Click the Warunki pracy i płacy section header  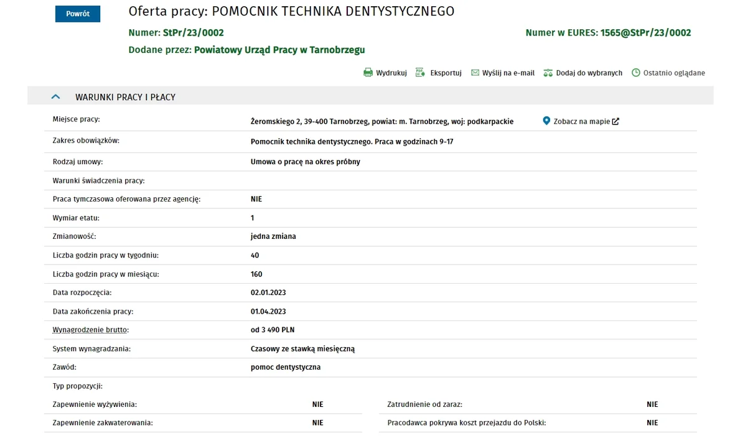370,96
